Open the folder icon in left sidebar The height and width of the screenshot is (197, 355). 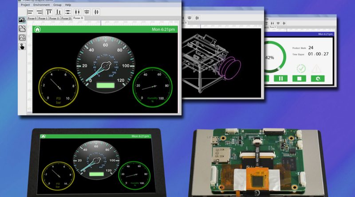pos(22,29)
